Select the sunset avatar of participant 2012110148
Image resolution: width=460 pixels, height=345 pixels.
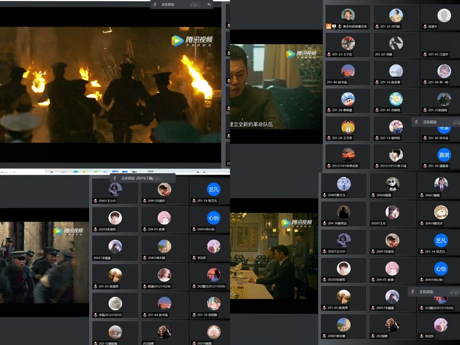(x=348, y=155)
